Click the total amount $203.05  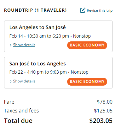click(101, 121)
